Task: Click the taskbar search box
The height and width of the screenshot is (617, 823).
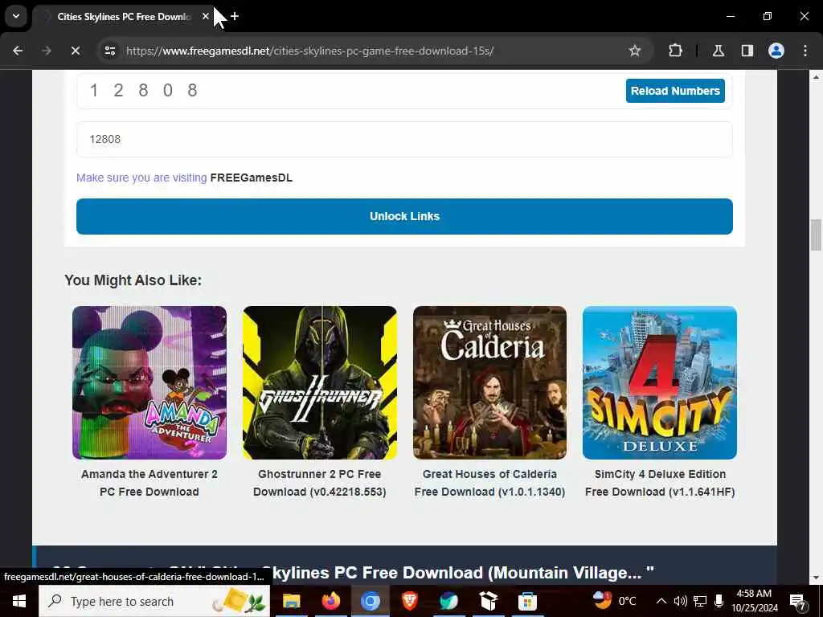Action: [154, 601]
